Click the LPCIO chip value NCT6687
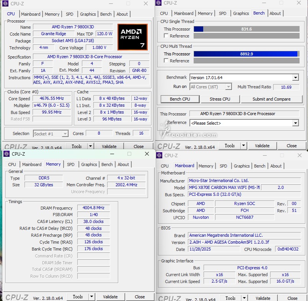This screenshot has width=308, height=301. pos(244,217)
